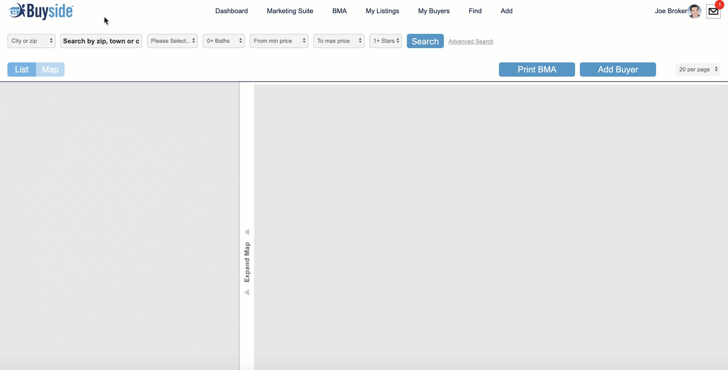Click Joe Broker's profile avatar
Image resolution: width=728 pixels, height=370 pixels.
pos(694,11)
